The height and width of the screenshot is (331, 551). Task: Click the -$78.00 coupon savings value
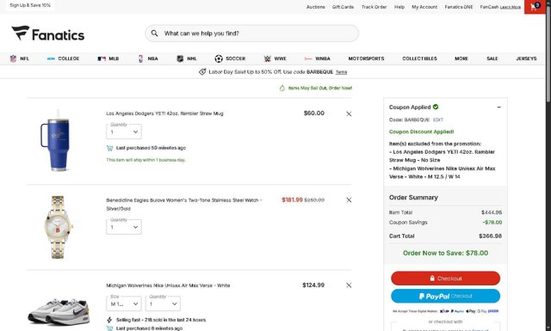(492, 223)
